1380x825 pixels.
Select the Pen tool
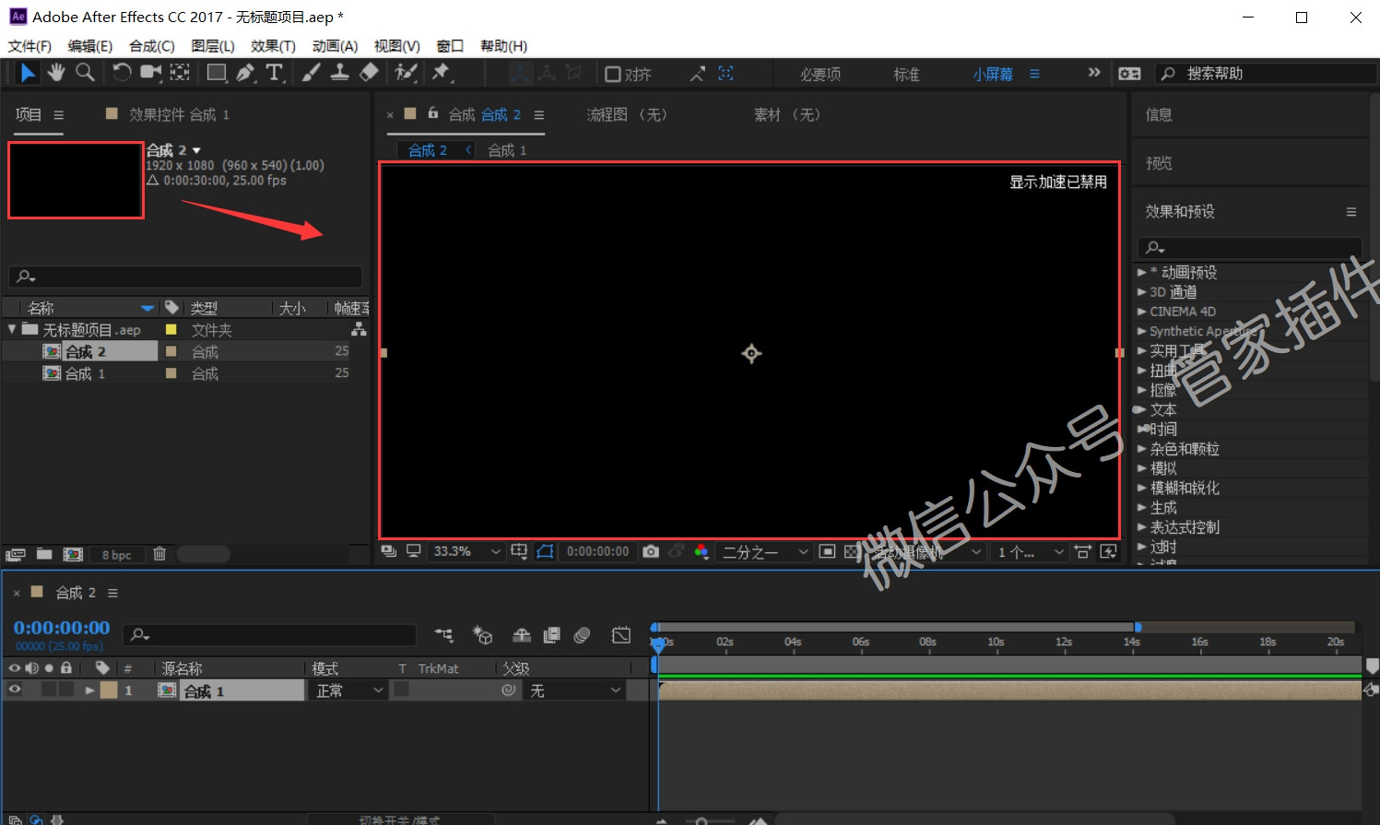(245, 73)
